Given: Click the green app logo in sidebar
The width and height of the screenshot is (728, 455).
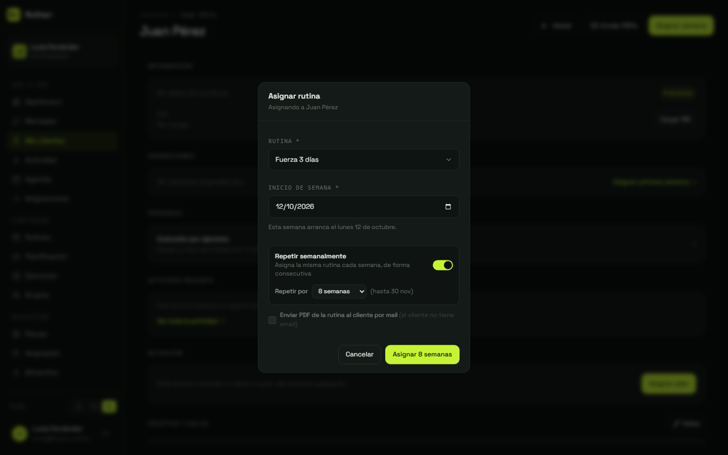Looking at the screenshot, I should click(14, 15).
